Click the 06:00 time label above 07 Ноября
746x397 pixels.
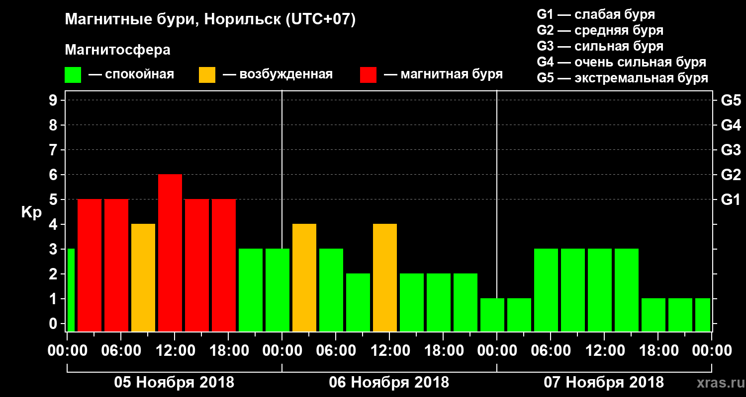(x=551, y=350)
